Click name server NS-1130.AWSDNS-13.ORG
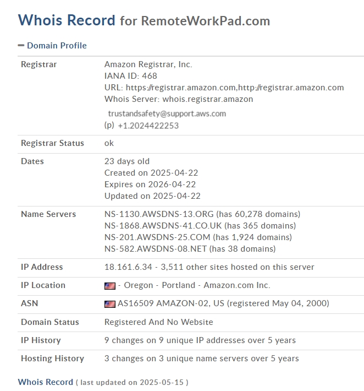Viewport: 364px width, 391px height. point(159,214)
